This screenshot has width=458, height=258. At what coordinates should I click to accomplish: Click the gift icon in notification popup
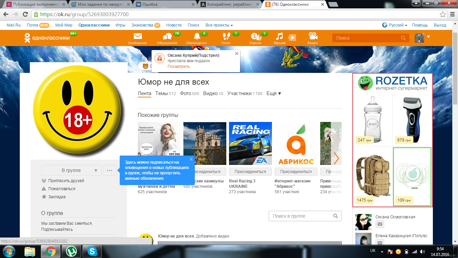(x=160, y=58)
